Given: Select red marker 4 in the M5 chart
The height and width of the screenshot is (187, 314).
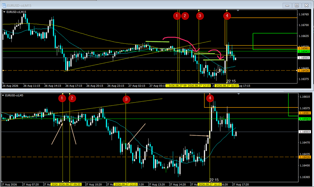Looking at the screenshot, I should 210,98.
